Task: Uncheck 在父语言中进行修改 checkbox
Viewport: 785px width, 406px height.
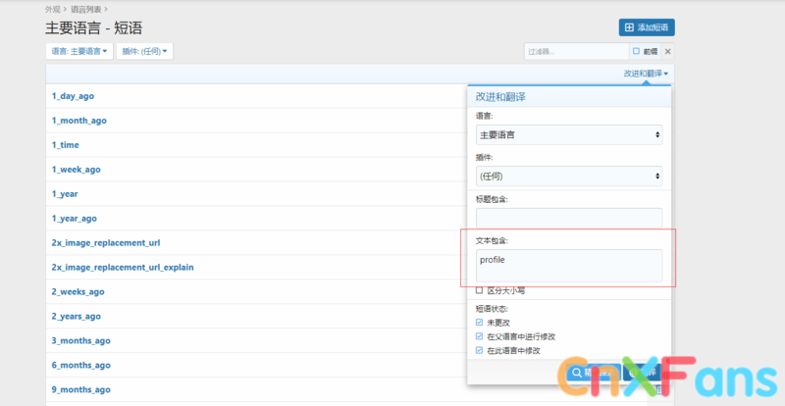Action: pos(479,336)
